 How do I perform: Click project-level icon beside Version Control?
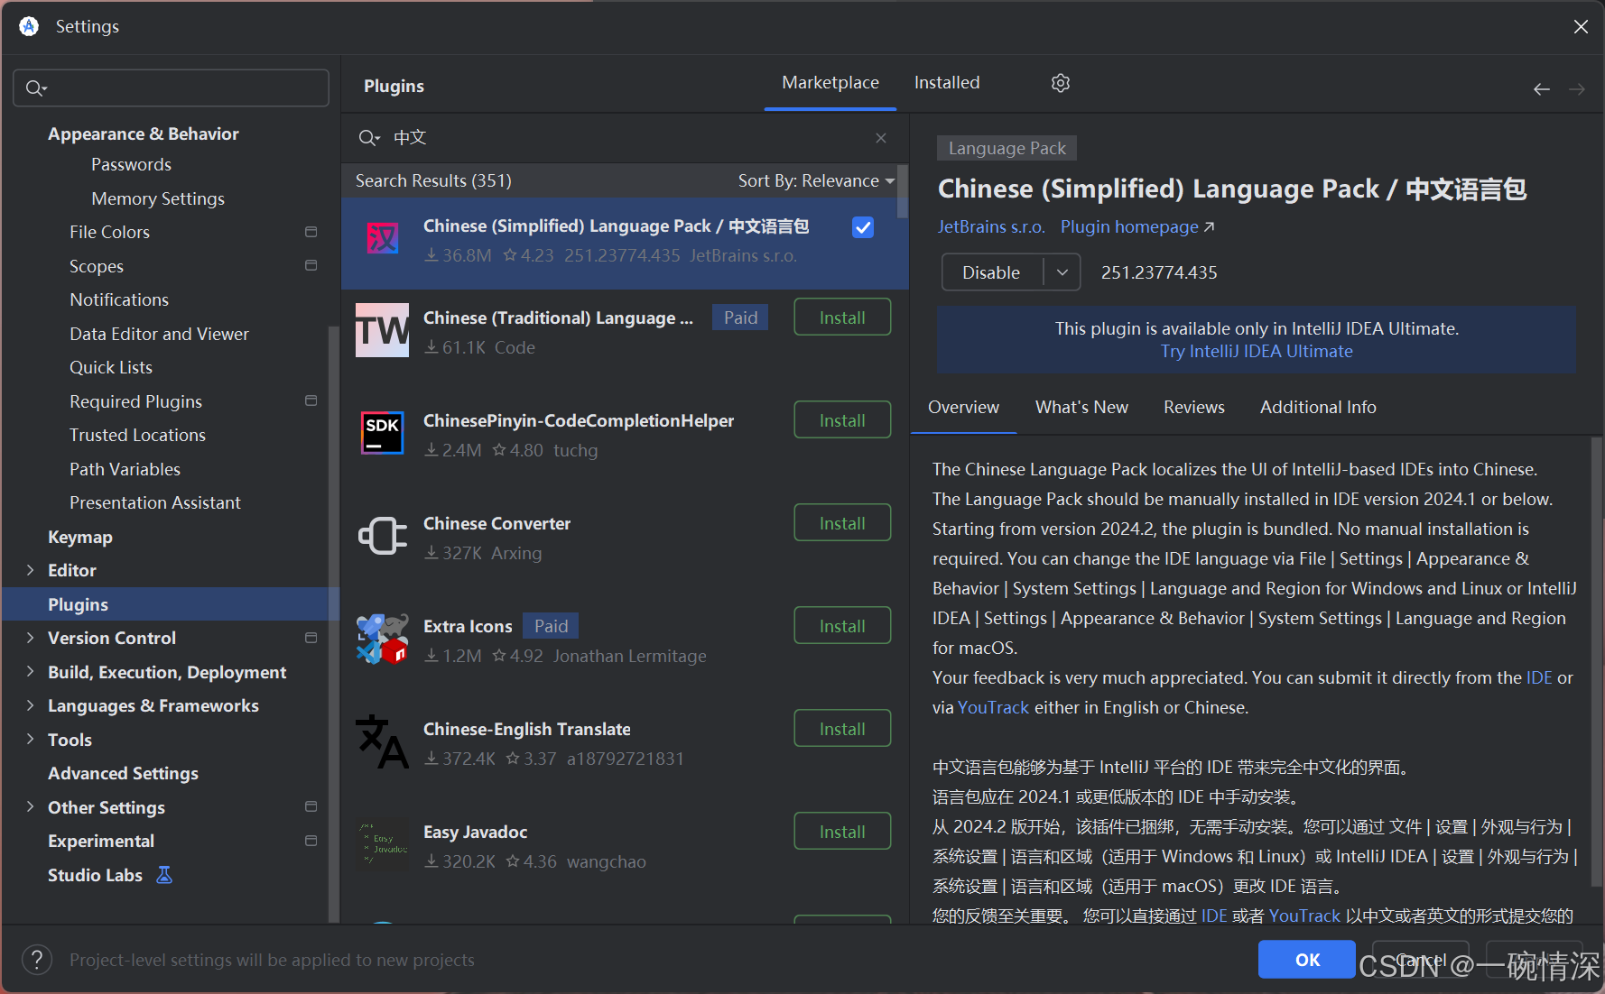click(x=311, y=638)
